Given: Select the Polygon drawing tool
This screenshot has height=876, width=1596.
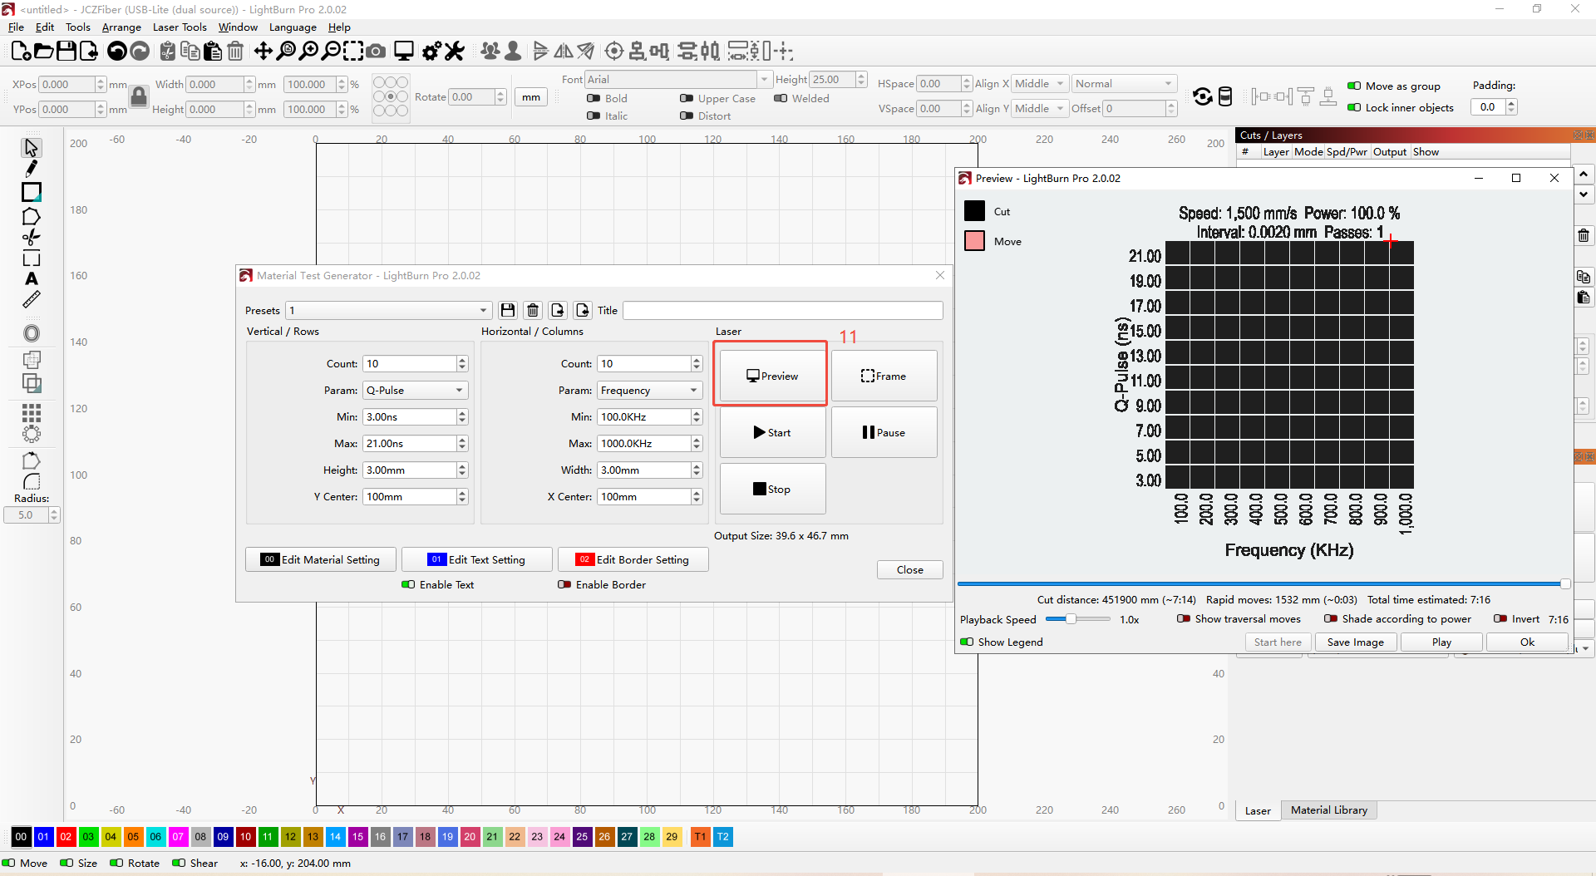Looking at the screenshot, I should click(x=32, y=216).
